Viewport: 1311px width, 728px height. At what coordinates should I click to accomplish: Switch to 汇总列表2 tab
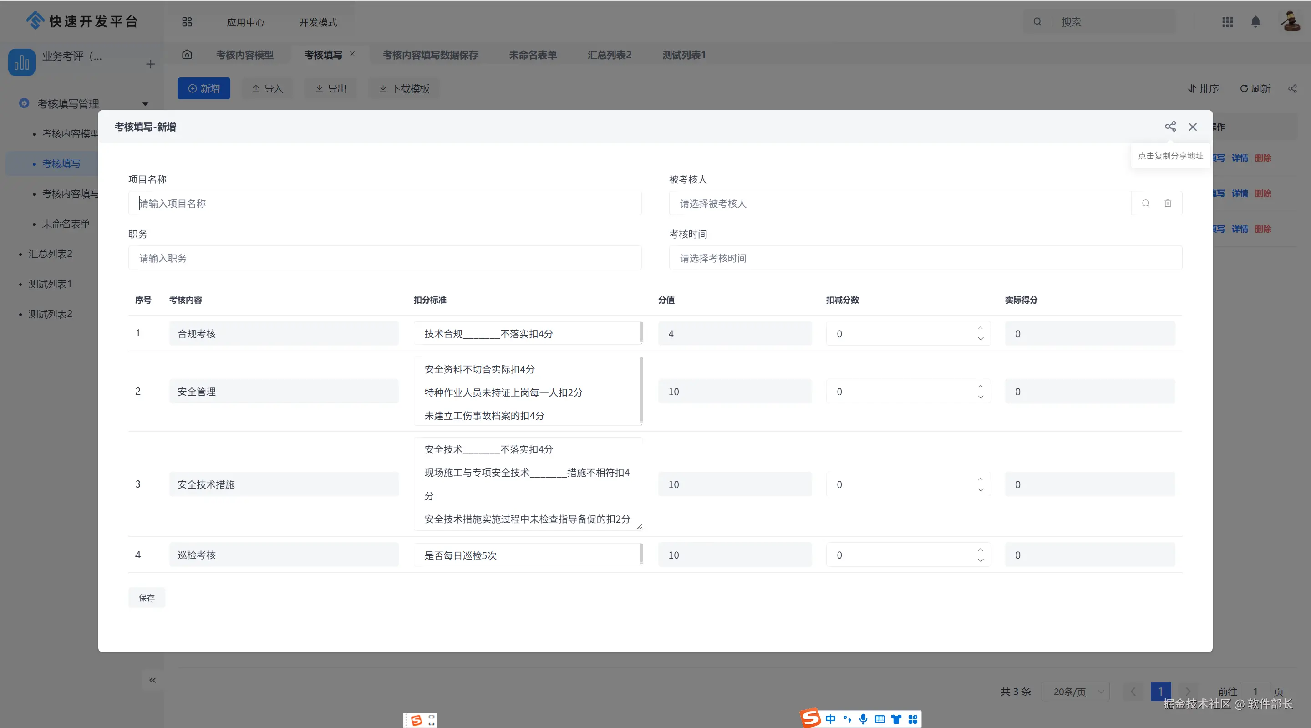[609, 55]
